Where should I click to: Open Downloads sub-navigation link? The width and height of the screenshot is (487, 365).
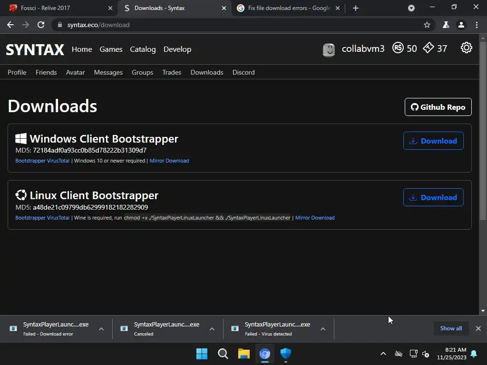[x=207, y=72]
